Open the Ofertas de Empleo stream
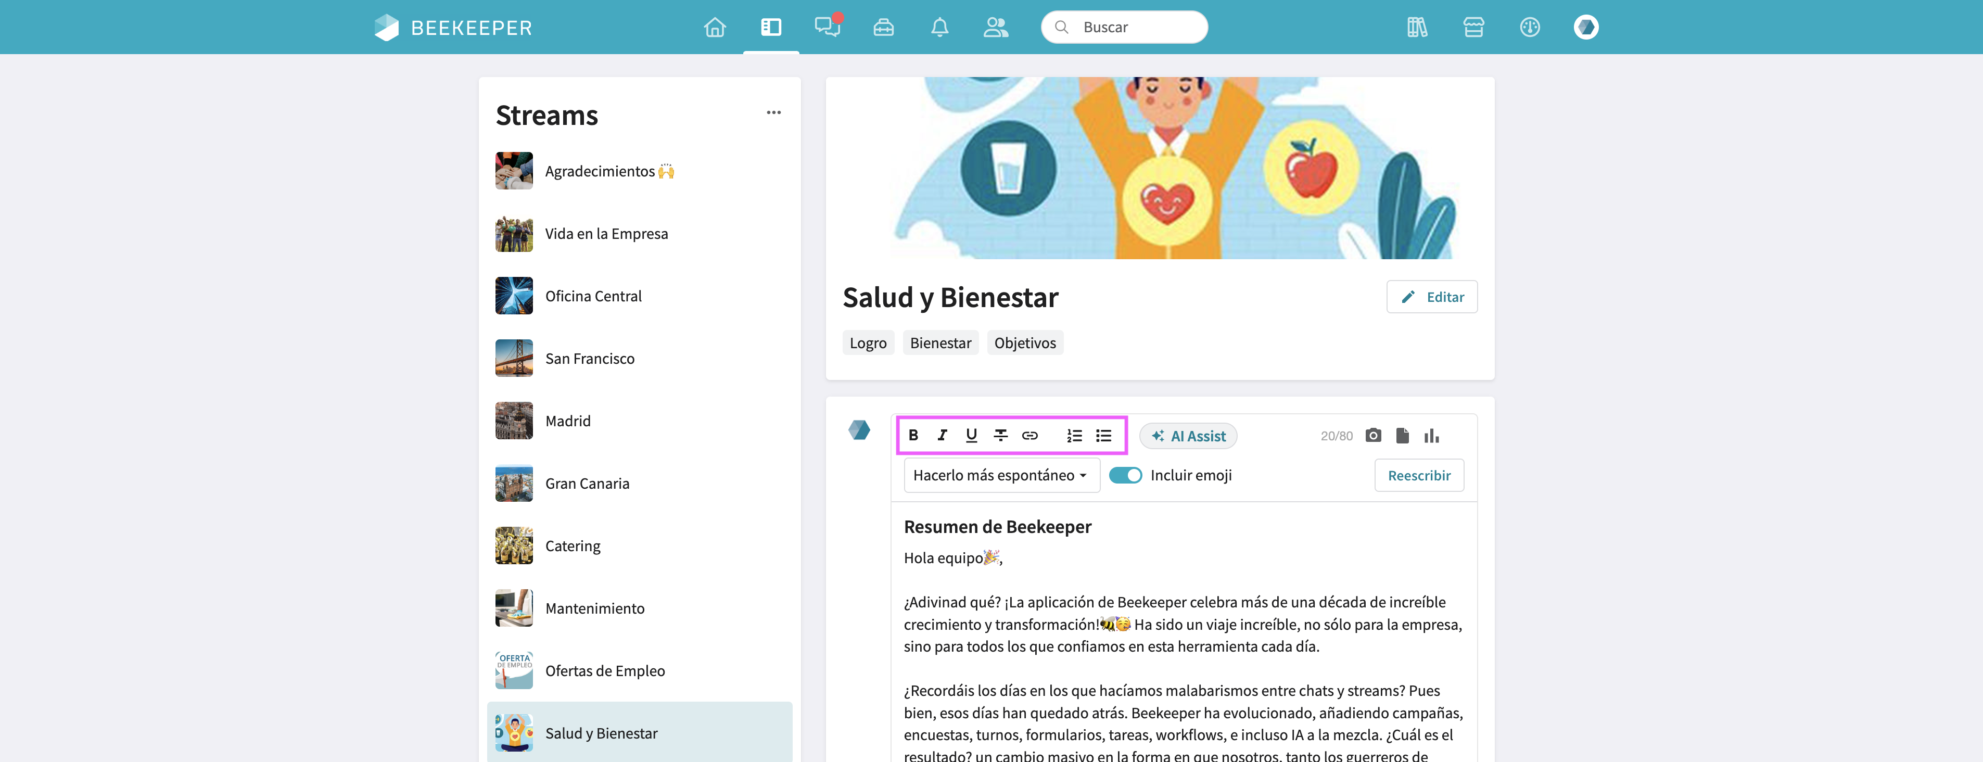This screenshot has width=1983, height=762. 640,670
